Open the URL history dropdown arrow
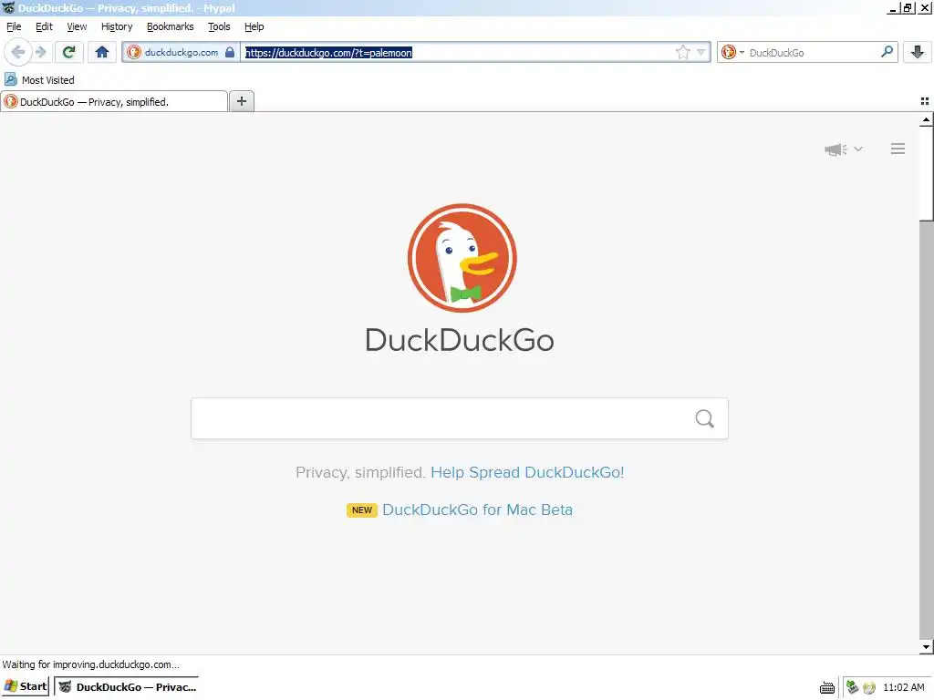Image resolution: width=934 pixels, height=700 pixels. (x=701, y=52)
